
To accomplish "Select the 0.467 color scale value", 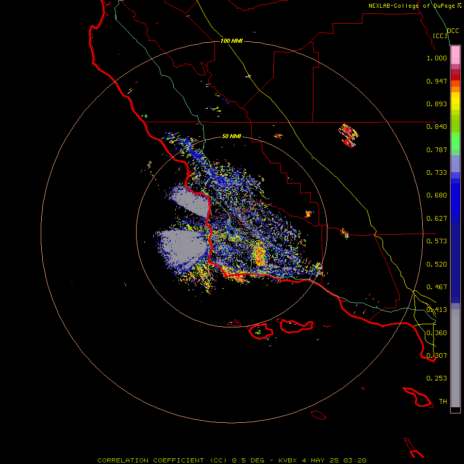I will click(437, 287).
